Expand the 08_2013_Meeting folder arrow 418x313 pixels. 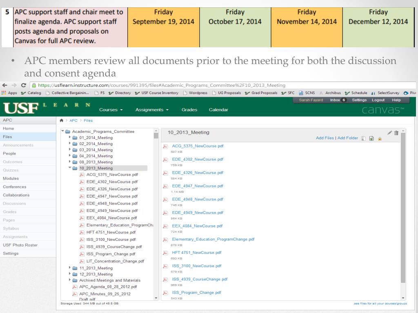click(70, 162)
